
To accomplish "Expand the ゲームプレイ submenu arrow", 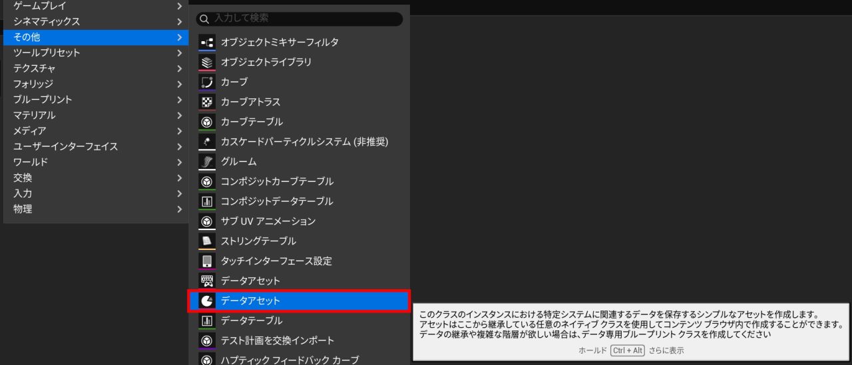I will click(179, 6).
